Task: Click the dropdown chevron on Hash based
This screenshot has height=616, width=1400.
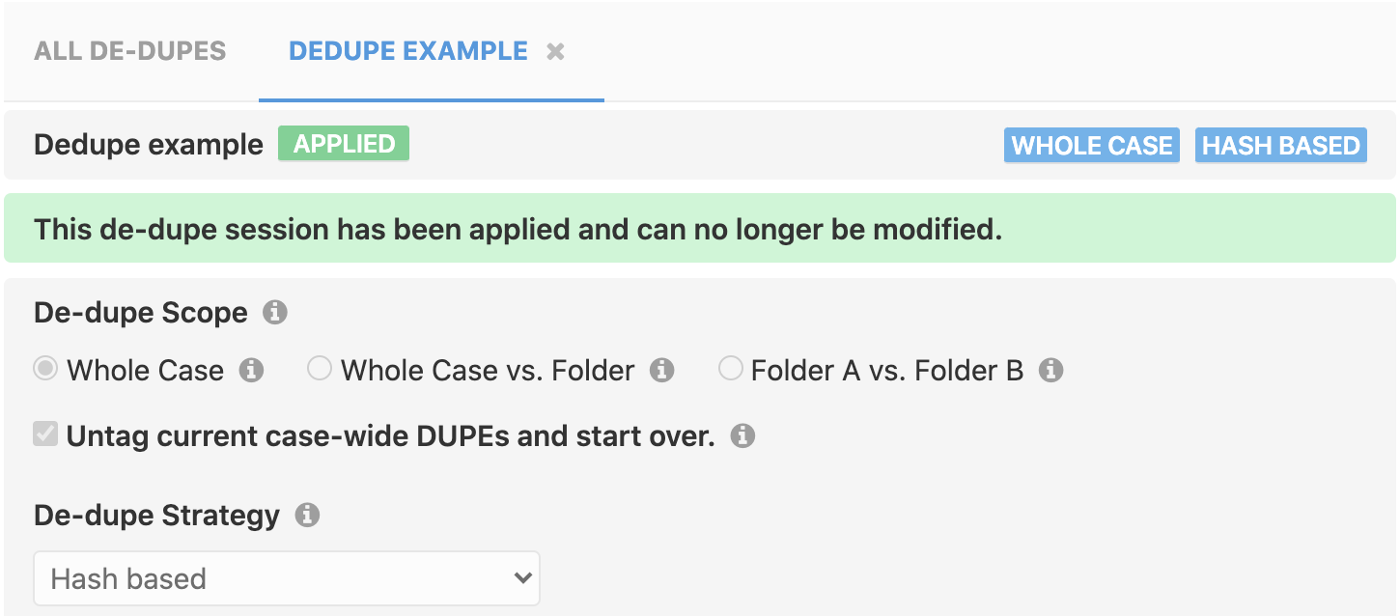Action: 525,577
